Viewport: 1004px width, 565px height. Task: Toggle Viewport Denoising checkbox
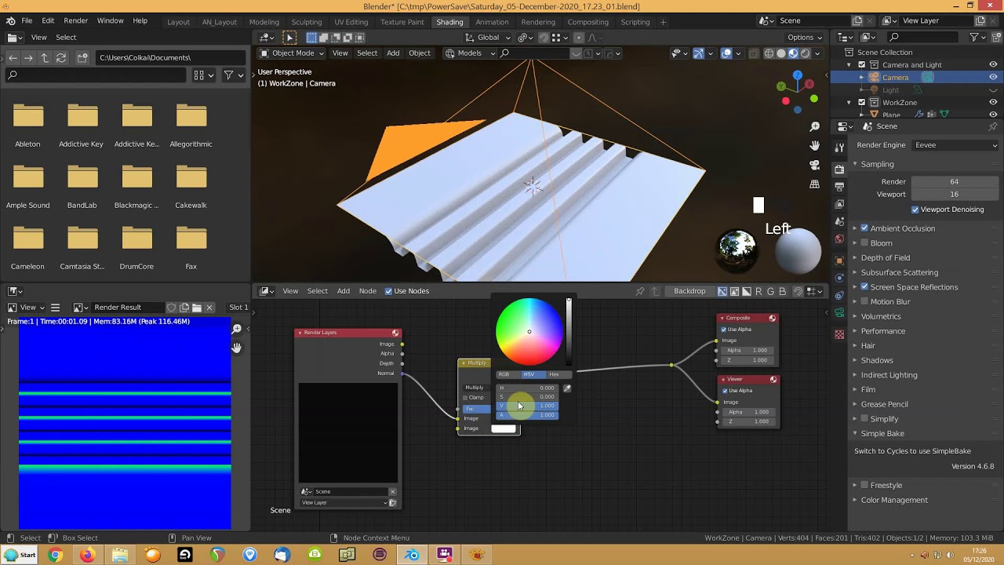coord(915,210)
